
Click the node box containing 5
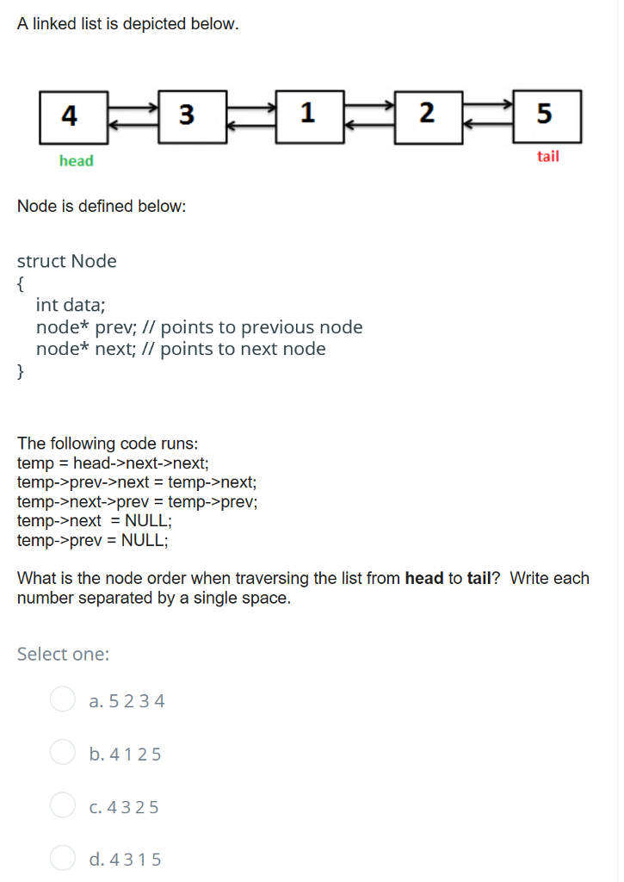[547, 116]
